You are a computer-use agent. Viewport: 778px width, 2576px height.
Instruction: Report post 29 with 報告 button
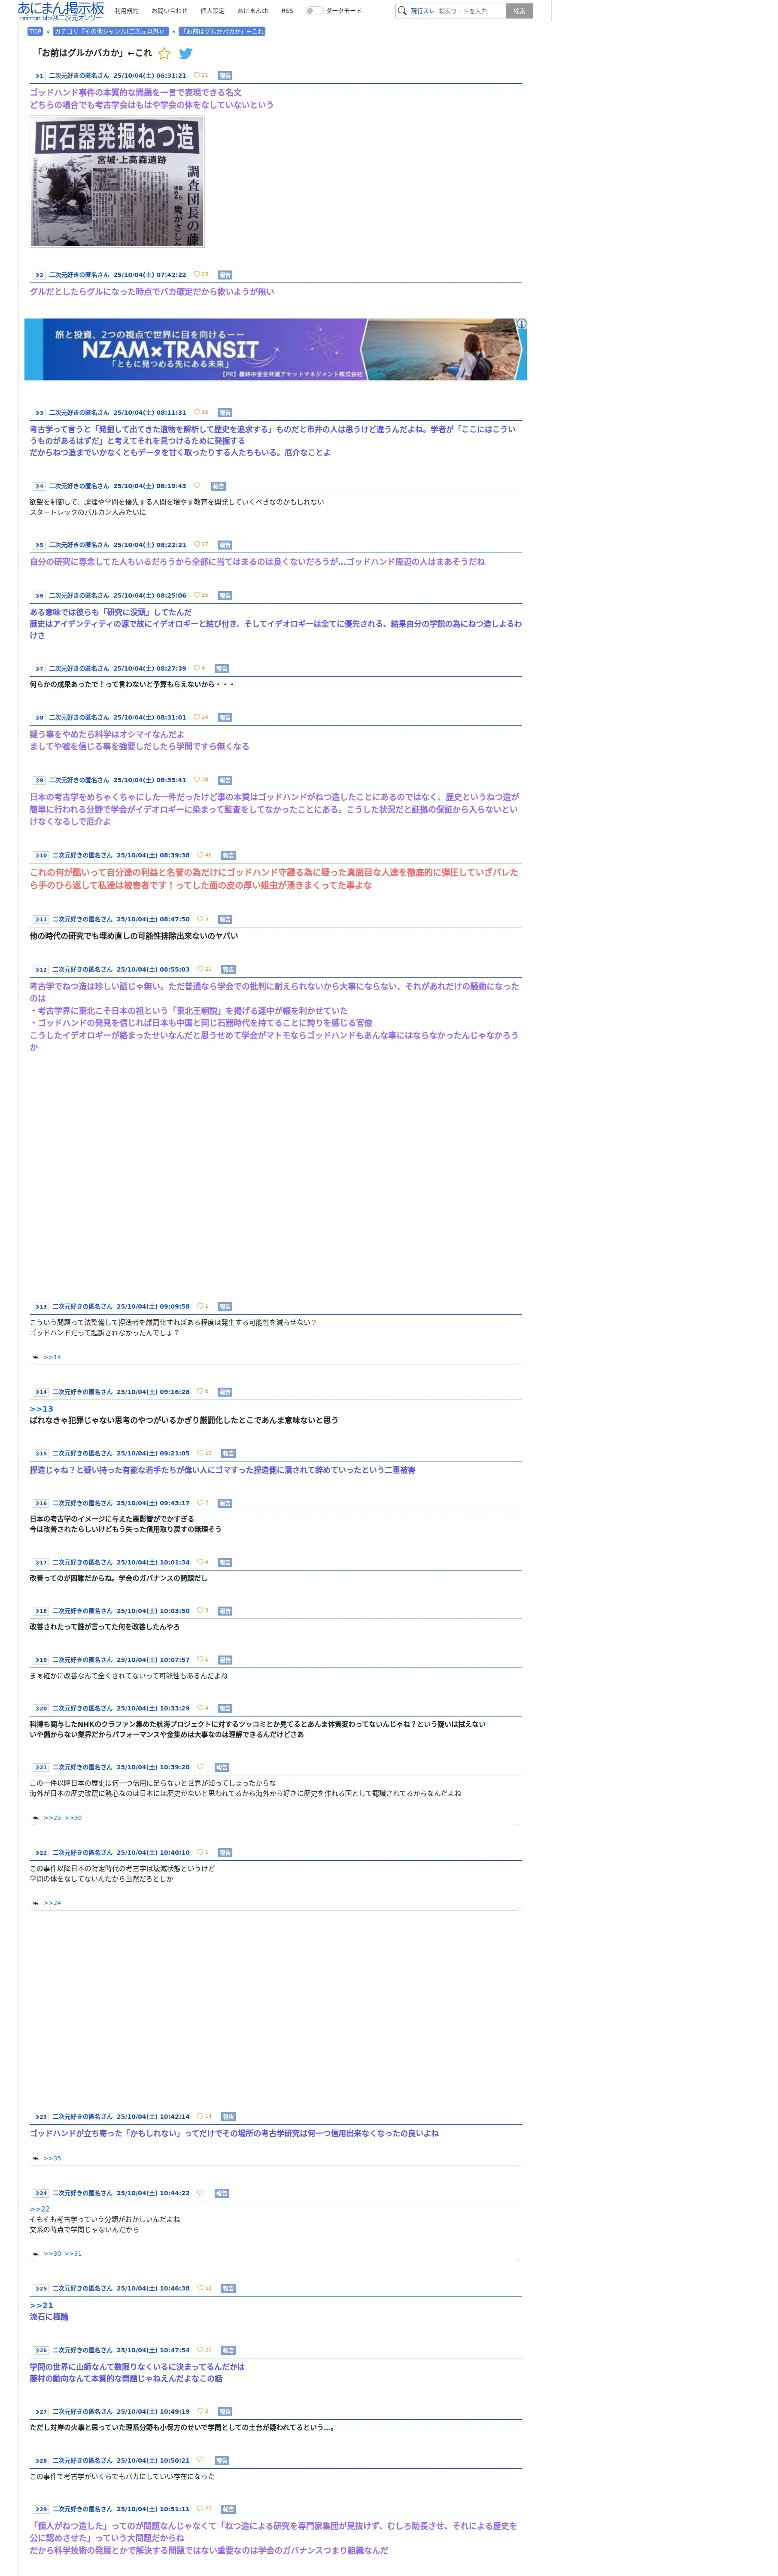[x=228, y=2510]
